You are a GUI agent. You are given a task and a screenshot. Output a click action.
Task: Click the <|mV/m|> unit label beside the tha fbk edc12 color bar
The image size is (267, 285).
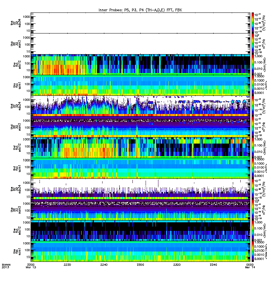click(x=265, y=65)
